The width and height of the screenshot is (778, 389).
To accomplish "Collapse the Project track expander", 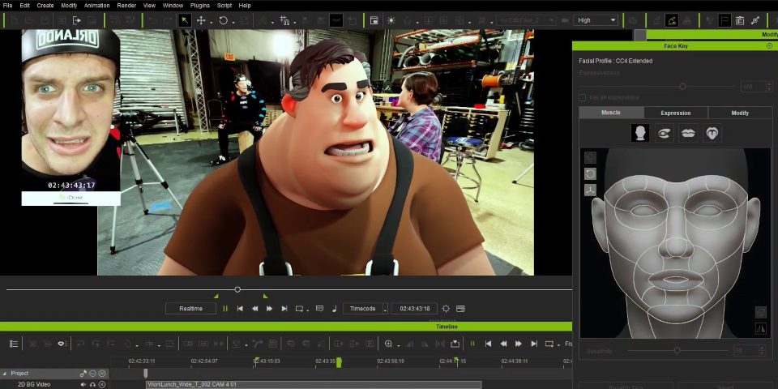I will pos(5,374).
